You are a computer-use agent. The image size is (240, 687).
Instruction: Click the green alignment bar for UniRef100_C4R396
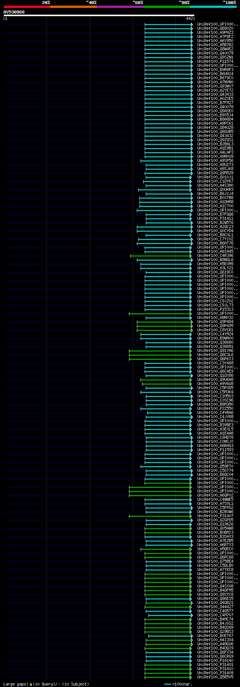161,256
